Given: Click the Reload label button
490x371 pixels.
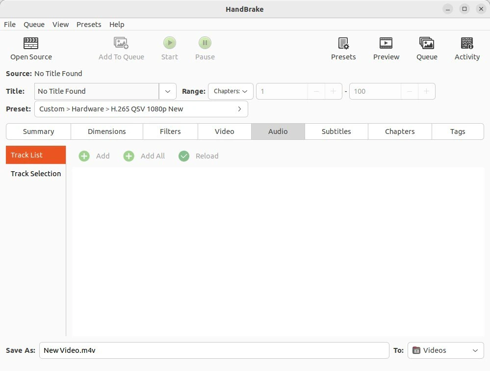Looking at the screenshot, I should coord(207,156).
